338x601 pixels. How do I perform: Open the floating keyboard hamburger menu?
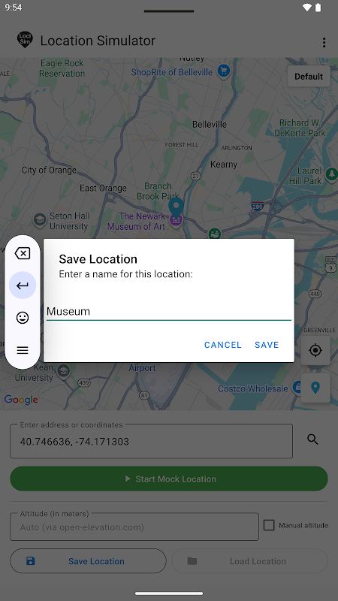pyautogui.click(x=23, y=350)
